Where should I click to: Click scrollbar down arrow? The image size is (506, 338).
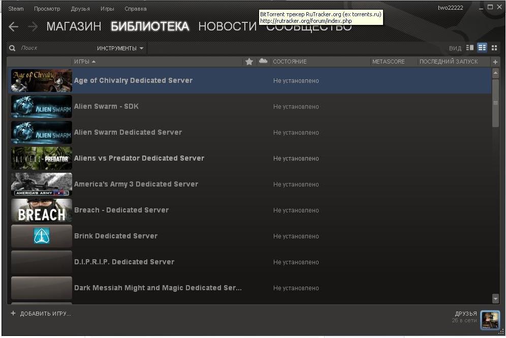click(x=496, y=299)
